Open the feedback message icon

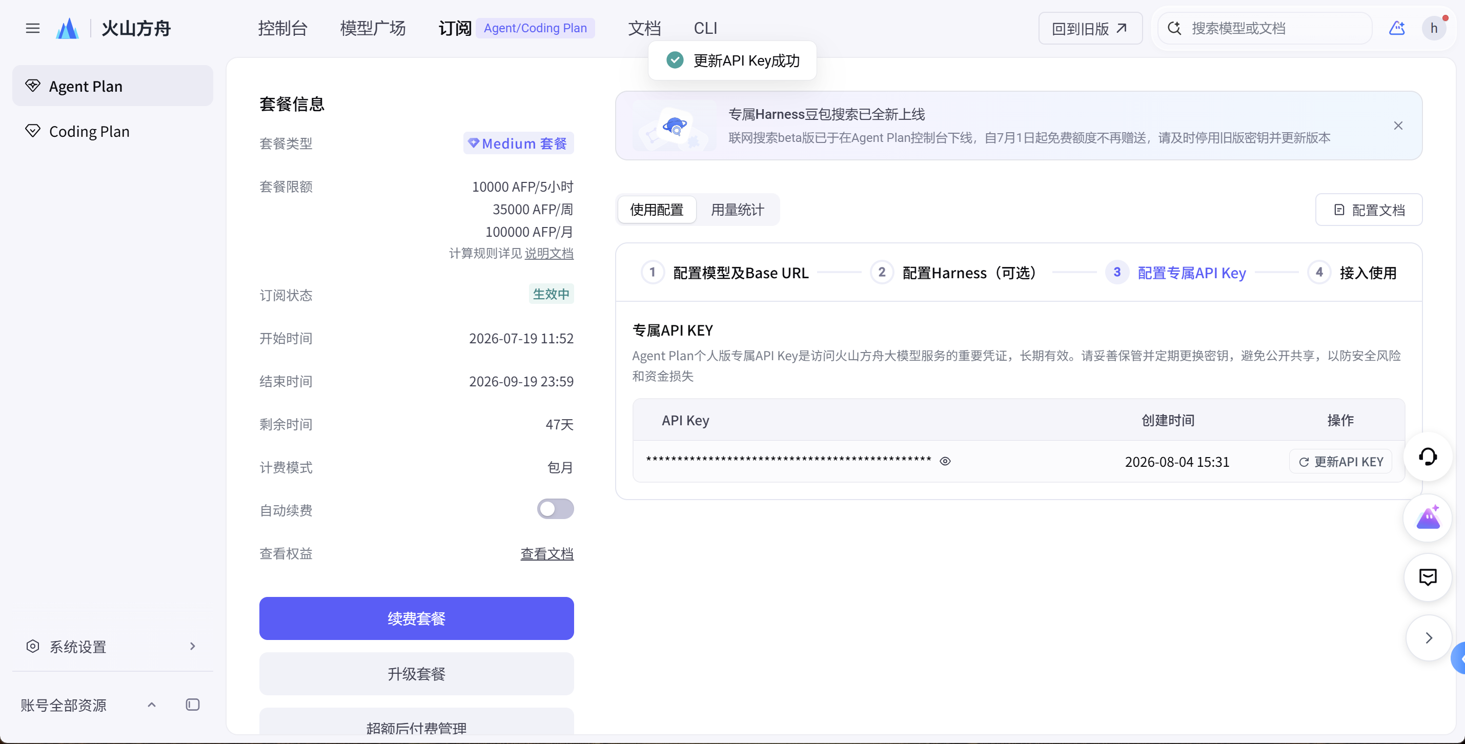(x=1428, y=577)
